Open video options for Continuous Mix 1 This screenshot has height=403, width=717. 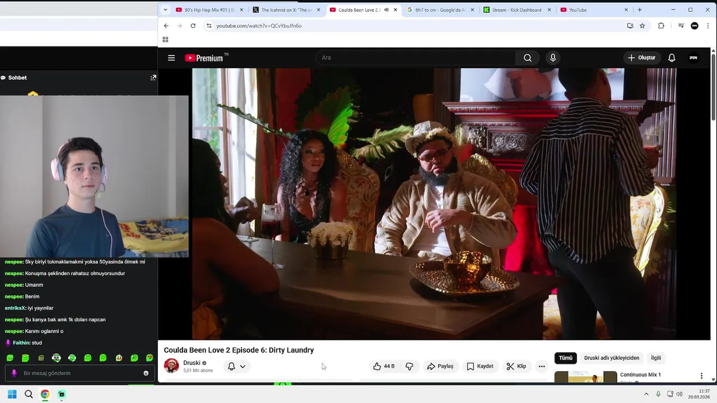(x=701, y=376)
